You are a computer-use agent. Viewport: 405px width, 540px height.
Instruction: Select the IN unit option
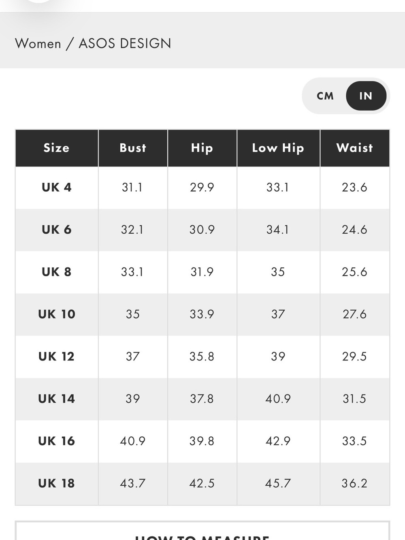pyautogui.click(x=366, y=96)
